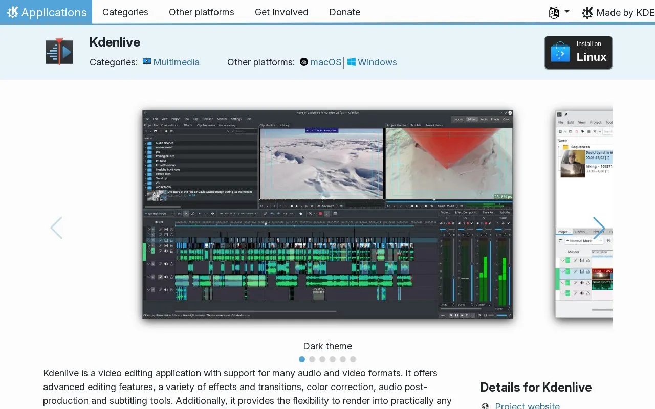This screenshot has height=409, width=655.
Task: Click the "Details for Kdenlive" heading
Action: pyautogui.click(x=536, y=388)
